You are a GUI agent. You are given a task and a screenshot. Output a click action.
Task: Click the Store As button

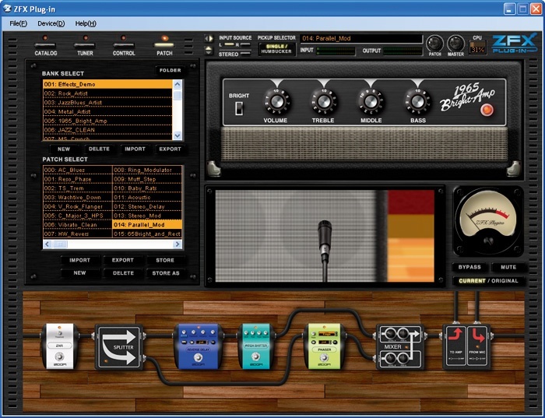(165, 273)
